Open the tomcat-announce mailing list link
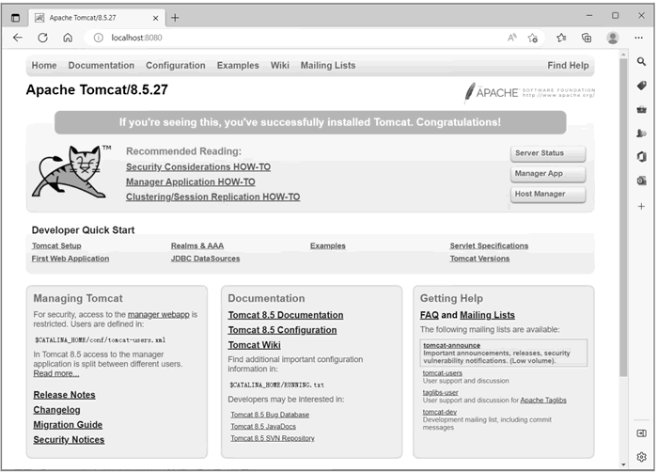658x472 pixels. (x=451, y=346)
